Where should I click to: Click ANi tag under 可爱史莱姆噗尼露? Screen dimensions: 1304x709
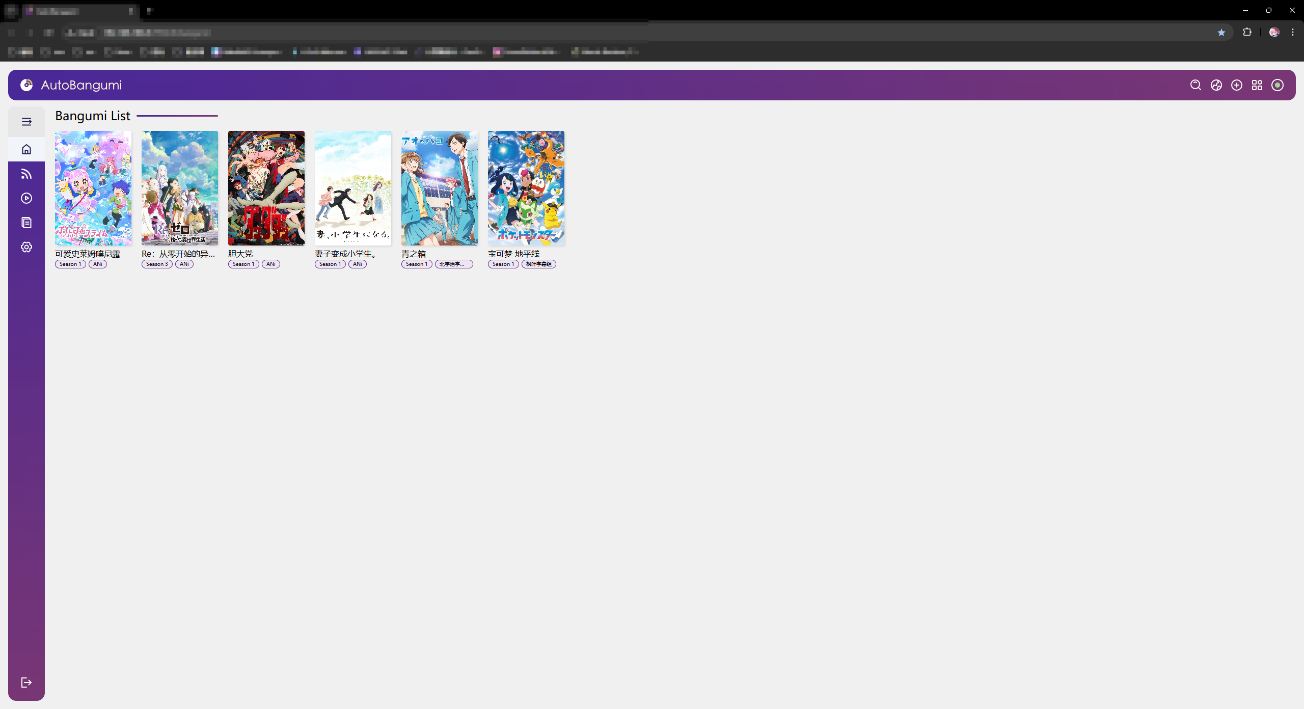[x=98, y=264]
